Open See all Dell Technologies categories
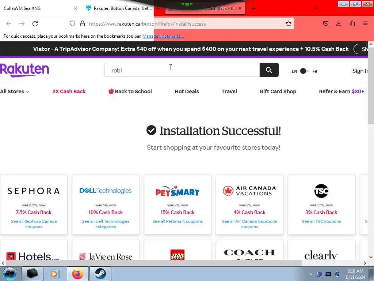Image resolution: width=374 pixels, height=281 pixels. (x=106, y=224)
